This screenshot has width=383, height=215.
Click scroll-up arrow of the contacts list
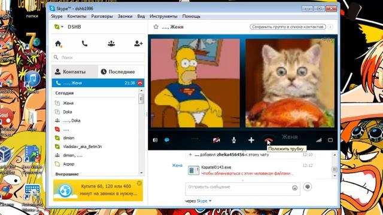pos(141,91)
